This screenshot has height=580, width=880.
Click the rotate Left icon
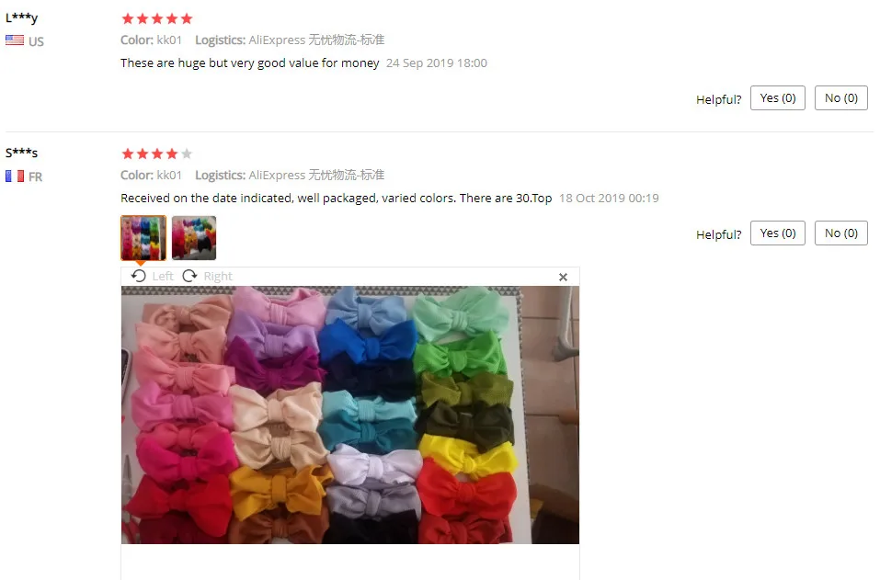click(139, 276)
